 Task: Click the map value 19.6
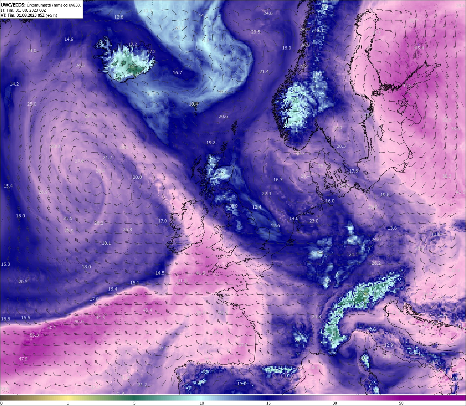pos(385,195)
